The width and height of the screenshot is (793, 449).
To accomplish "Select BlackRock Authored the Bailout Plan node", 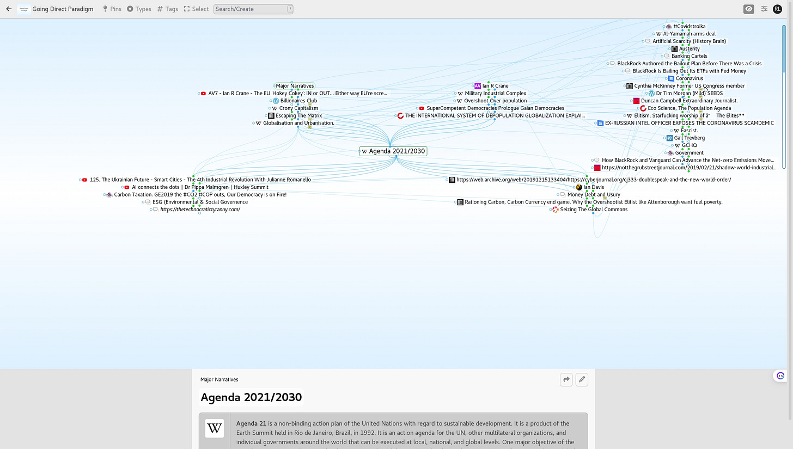I will point(685,64).
